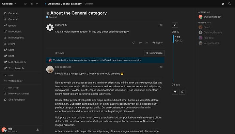
Task: Like the system post with heart icon
Action: [x=134, y=43]
